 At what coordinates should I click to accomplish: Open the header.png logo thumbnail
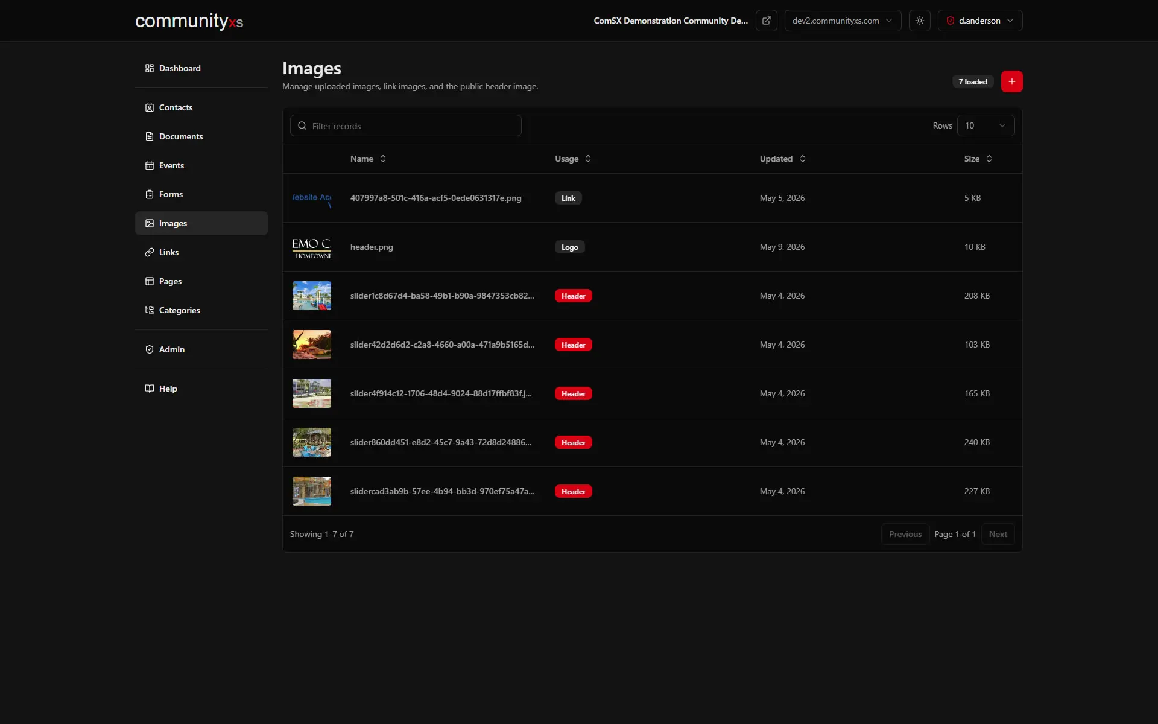[312, 247]
